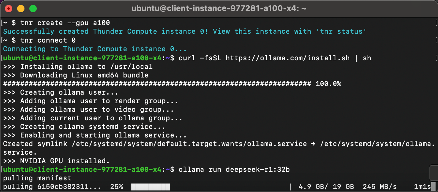
Task: Click the 'Created symlink' ollama.service path line
Action: coord(219,148)
